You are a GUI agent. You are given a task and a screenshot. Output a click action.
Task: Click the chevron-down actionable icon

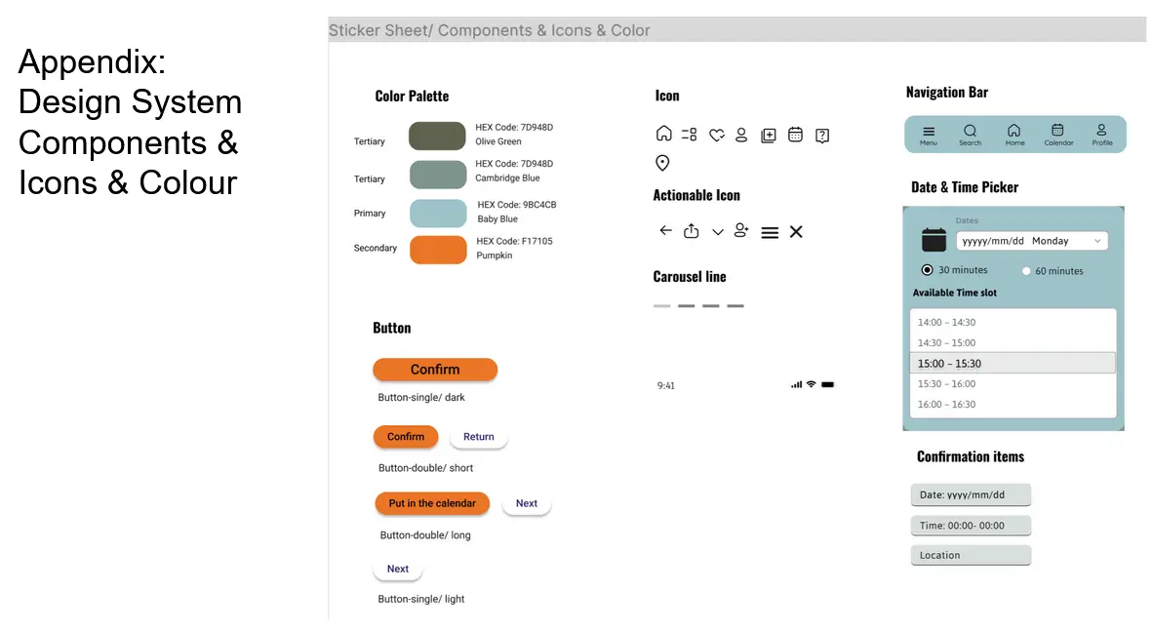pyautogui.click(x=718, y=232)
